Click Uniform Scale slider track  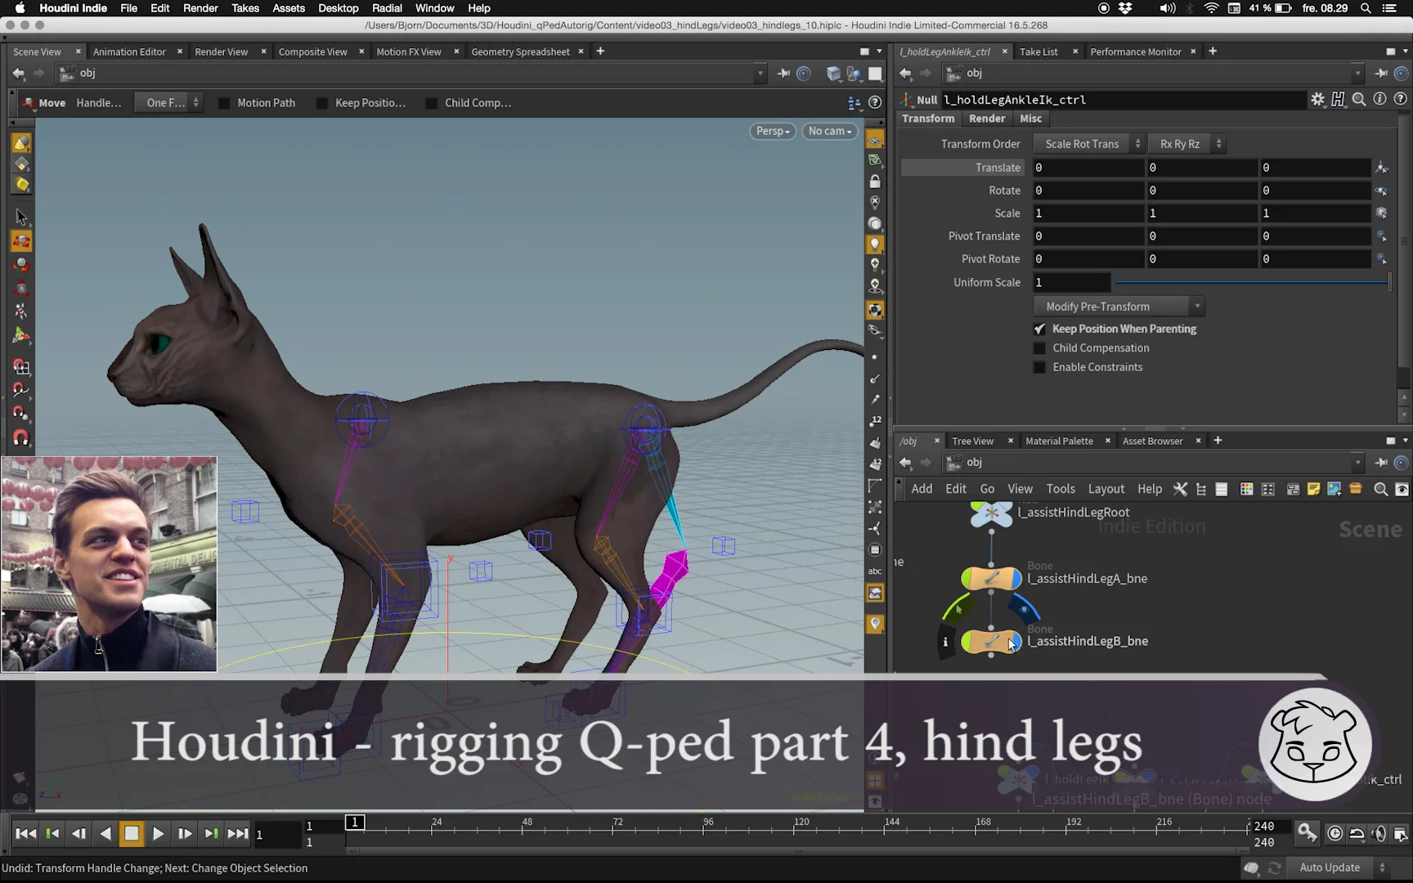(1251, 282)
